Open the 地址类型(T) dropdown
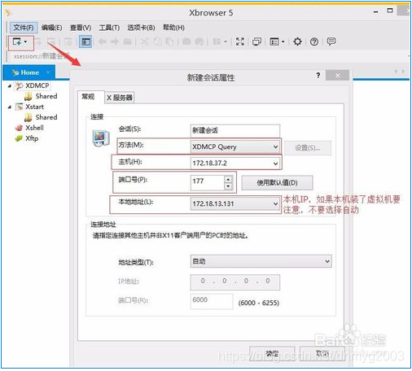The width and height of the screenshot is (412, 371). pyautogui.click(x=261, y=261)
